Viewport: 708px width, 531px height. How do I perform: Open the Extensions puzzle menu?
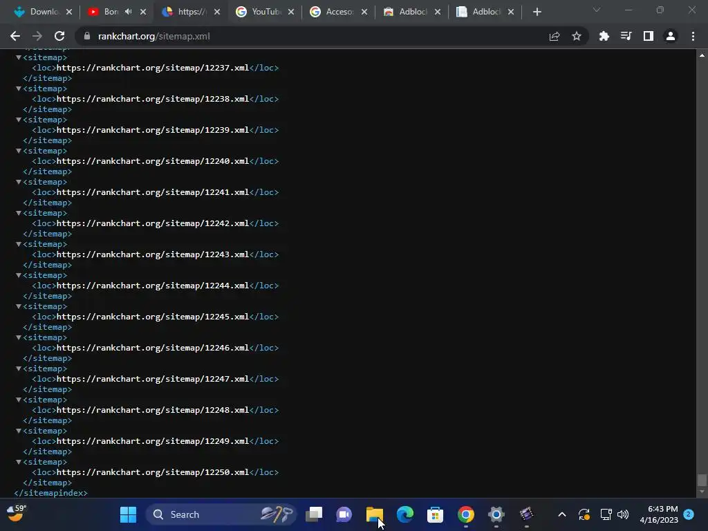tap(604, 36)
